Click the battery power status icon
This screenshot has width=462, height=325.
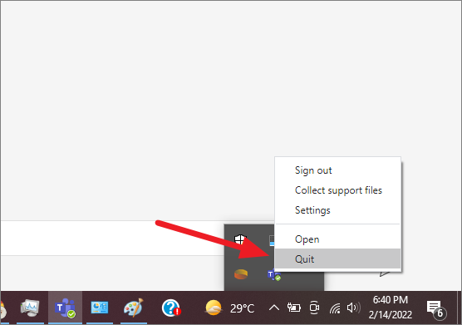(294, 308)
